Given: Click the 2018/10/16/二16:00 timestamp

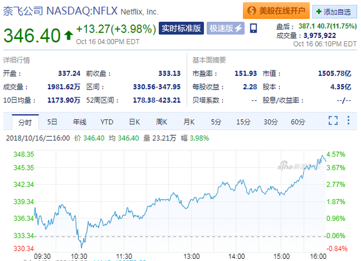Looking at the screenshot, I should (x=38, y=138).
